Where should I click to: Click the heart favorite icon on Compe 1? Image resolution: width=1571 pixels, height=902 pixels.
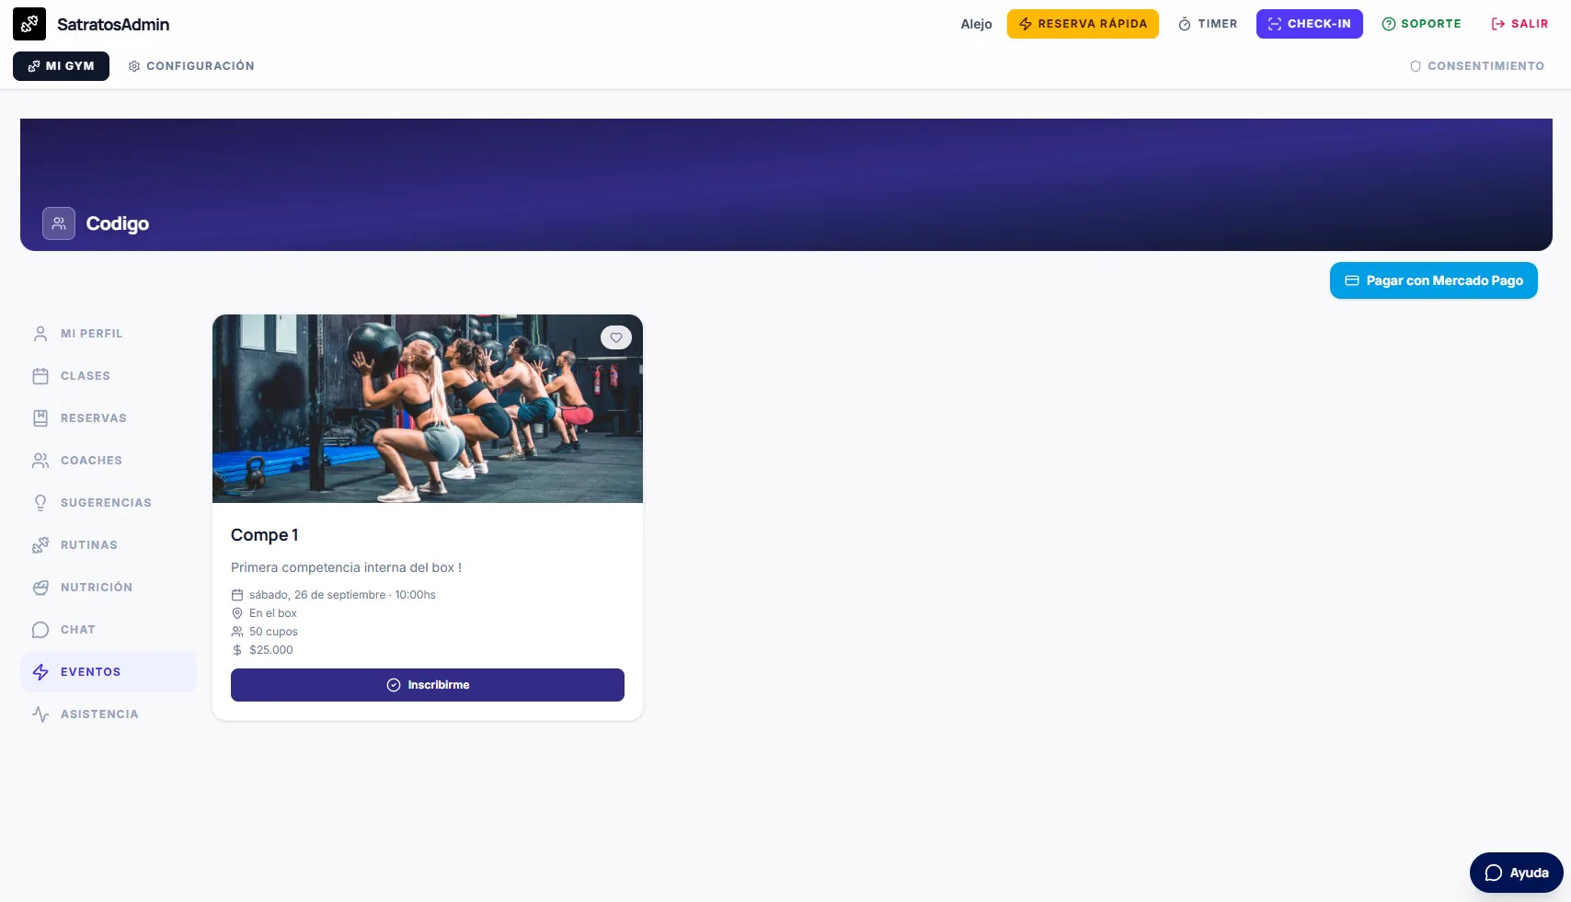click(616, 337)
